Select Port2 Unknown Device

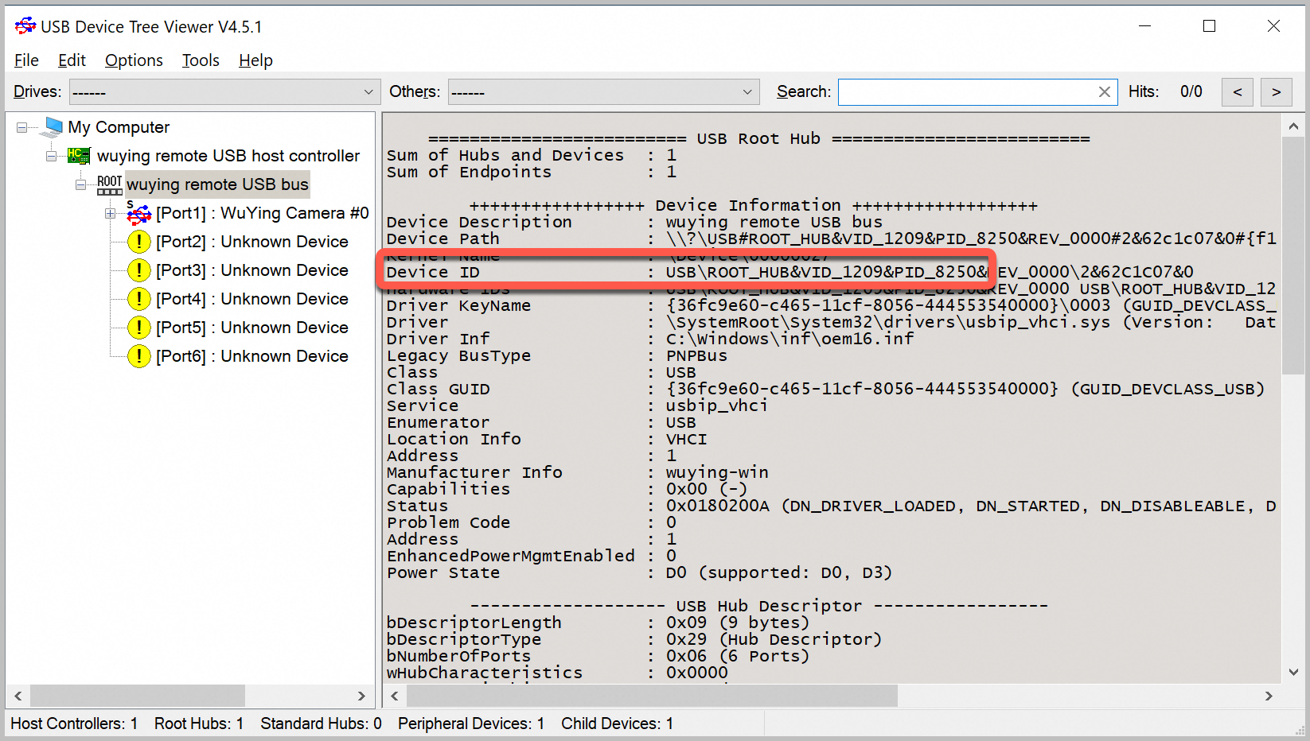(x=252, y=242)
